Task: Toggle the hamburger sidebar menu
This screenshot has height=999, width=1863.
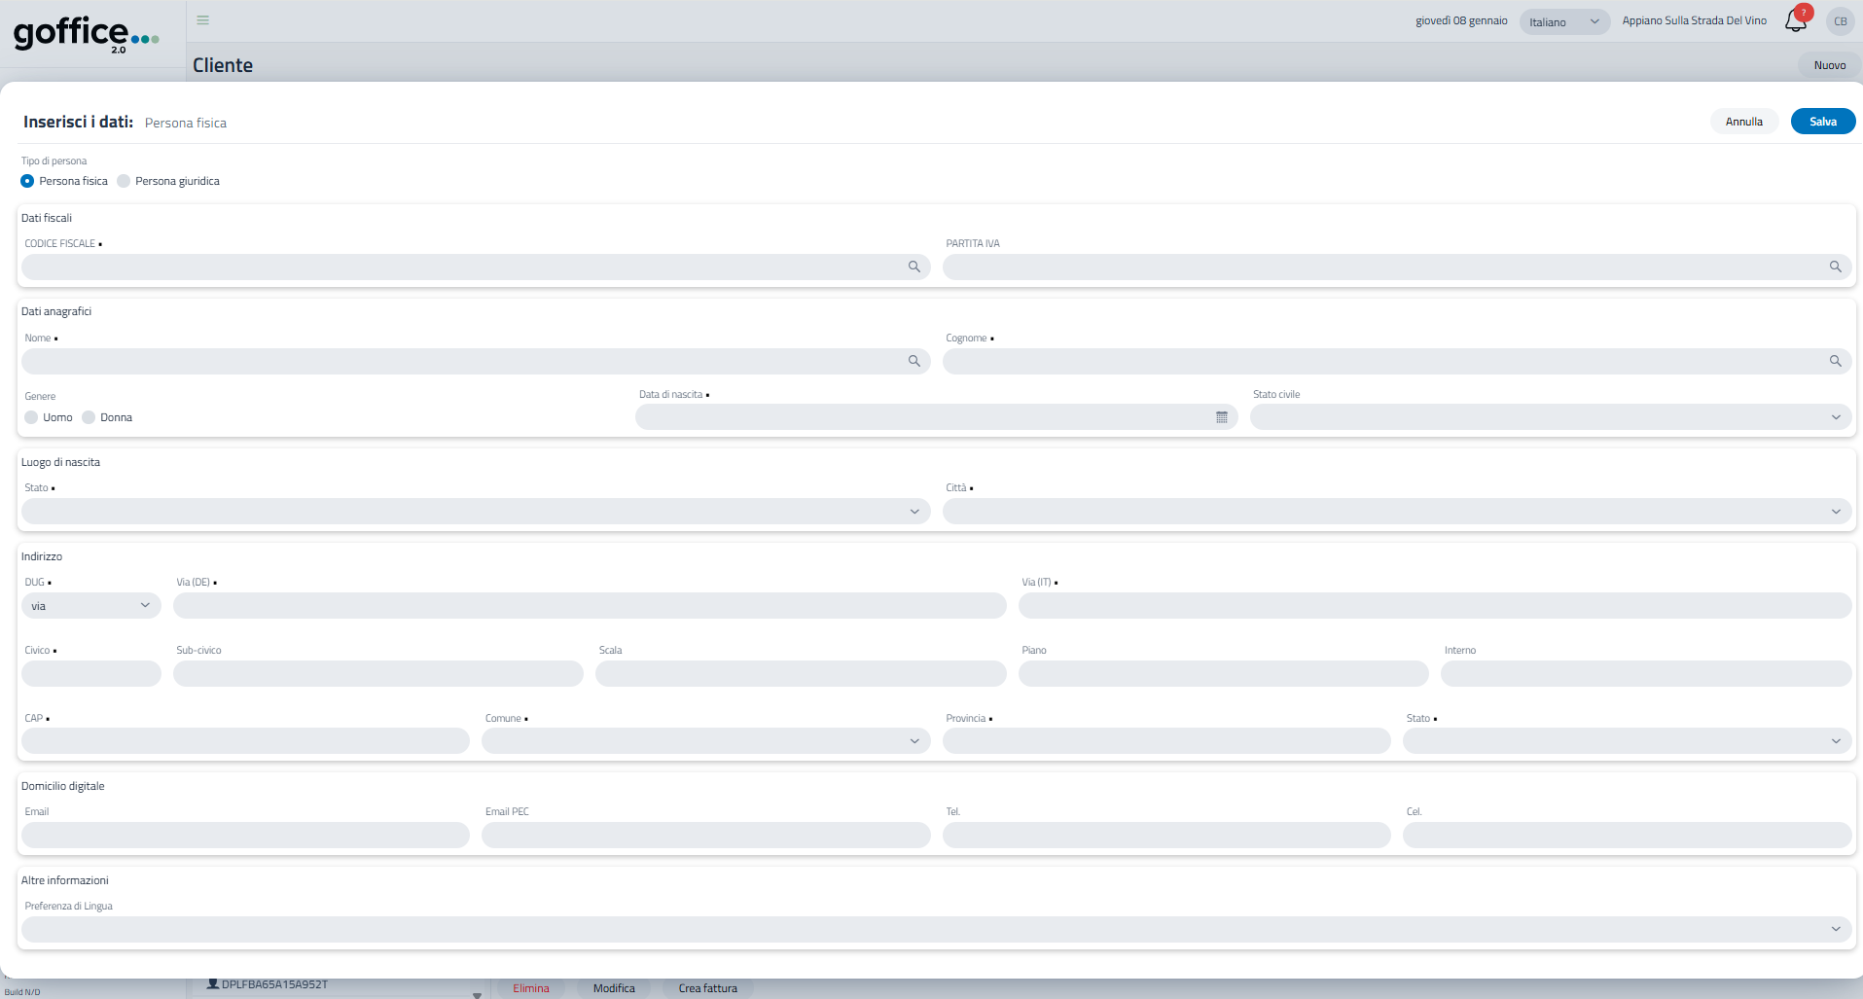Action: point(202,20)
